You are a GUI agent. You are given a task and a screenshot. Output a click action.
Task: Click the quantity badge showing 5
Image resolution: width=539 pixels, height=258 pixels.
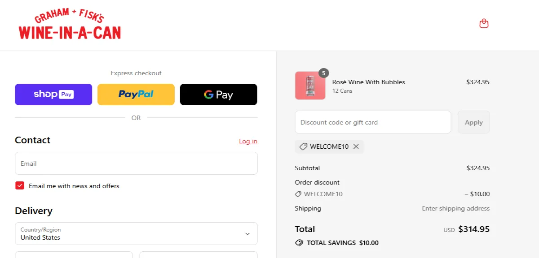point(324,72)
